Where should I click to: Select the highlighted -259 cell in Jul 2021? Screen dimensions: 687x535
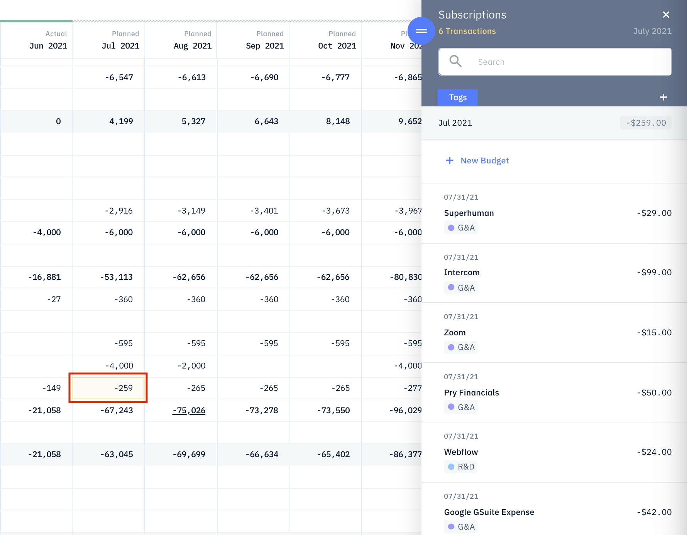point(108,388)
